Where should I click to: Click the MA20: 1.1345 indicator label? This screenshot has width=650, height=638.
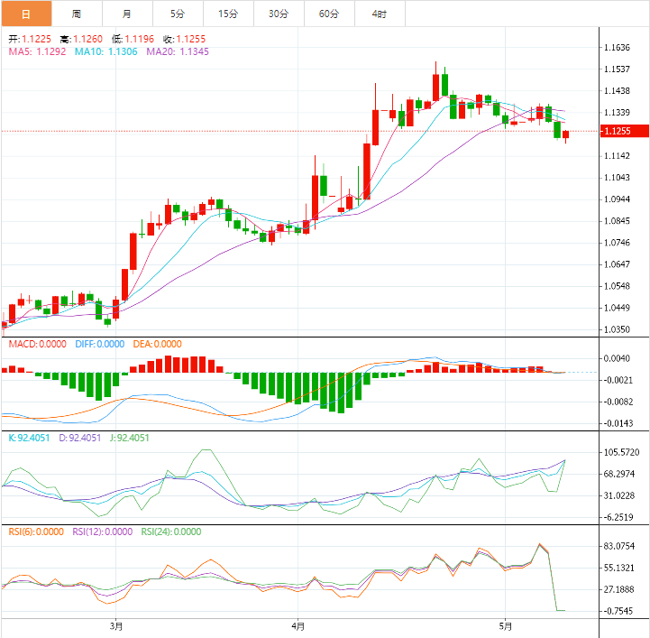(x=178, y=51)
